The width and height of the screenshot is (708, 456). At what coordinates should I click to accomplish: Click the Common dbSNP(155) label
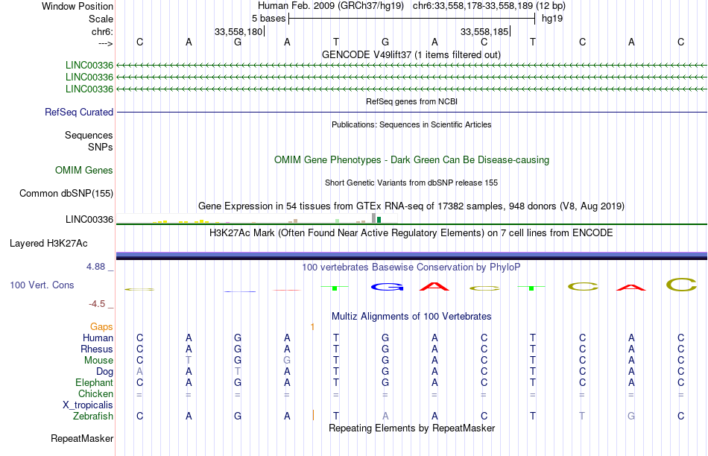[x=66, y=193]
